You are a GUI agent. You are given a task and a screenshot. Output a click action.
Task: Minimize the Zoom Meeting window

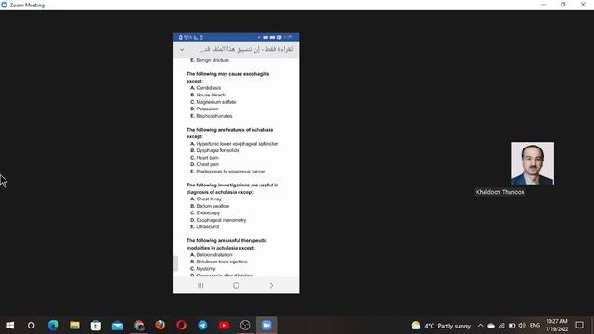[543, 5]
